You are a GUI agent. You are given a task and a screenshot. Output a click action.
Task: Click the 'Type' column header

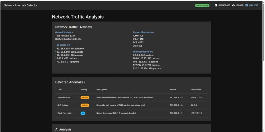point(60,89)
